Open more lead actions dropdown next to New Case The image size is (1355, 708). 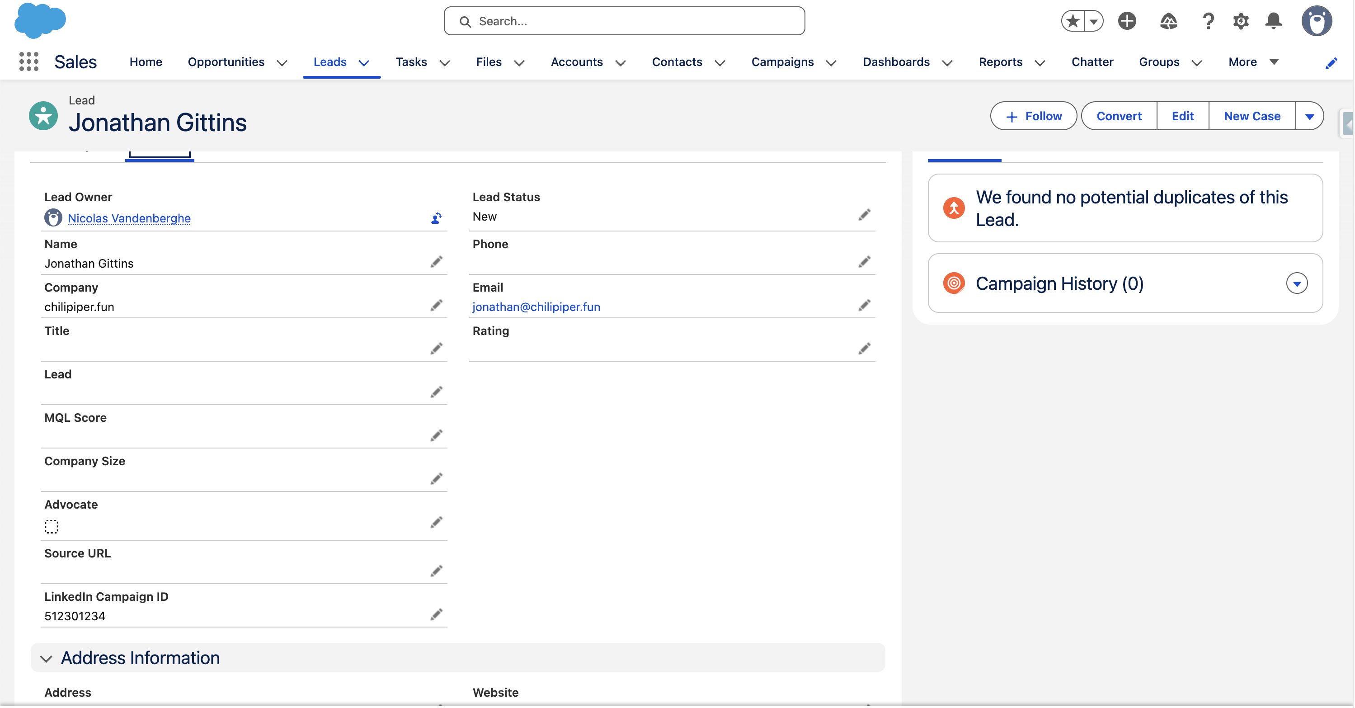1309,116
